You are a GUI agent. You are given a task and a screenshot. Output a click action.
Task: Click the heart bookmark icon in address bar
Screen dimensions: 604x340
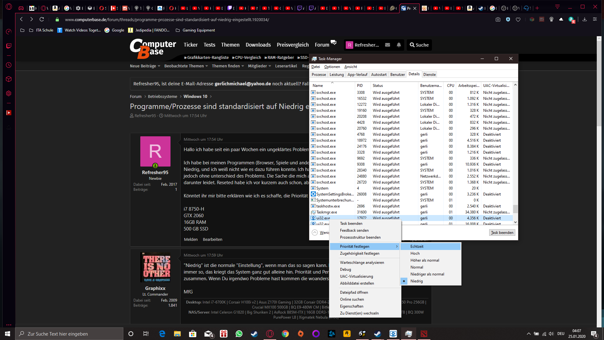click(518, 20)
